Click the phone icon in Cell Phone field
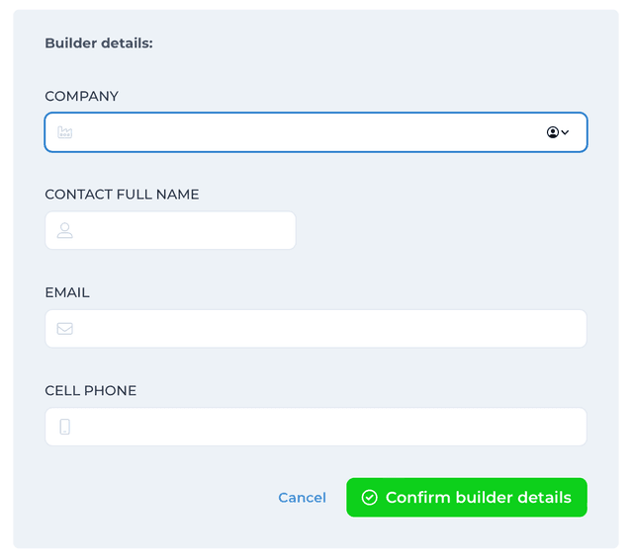 [x=65, y=427]
